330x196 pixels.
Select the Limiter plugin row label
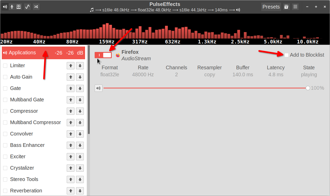(x=18, y=66)
